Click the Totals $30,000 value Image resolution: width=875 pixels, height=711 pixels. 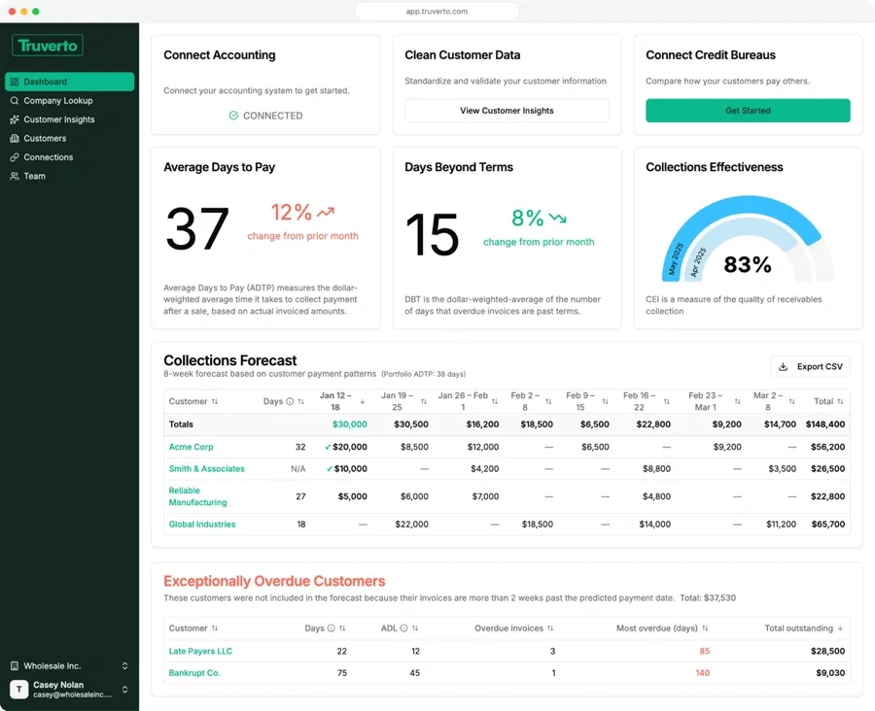(350, 424)
